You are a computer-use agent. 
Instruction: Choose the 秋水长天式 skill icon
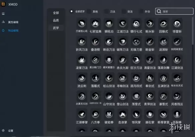click(x=177, y=78)
